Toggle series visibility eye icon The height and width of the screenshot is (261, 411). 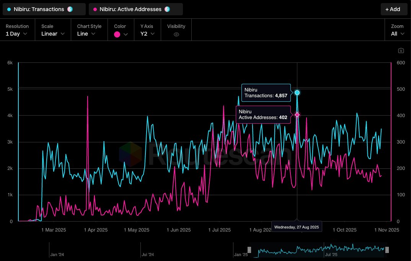[176, 34]
